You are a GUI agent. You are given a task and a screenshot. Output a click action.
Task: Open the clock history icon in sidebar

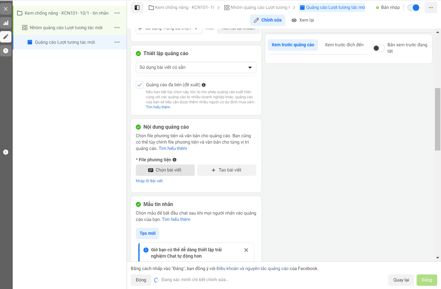(x=6, y=51)
